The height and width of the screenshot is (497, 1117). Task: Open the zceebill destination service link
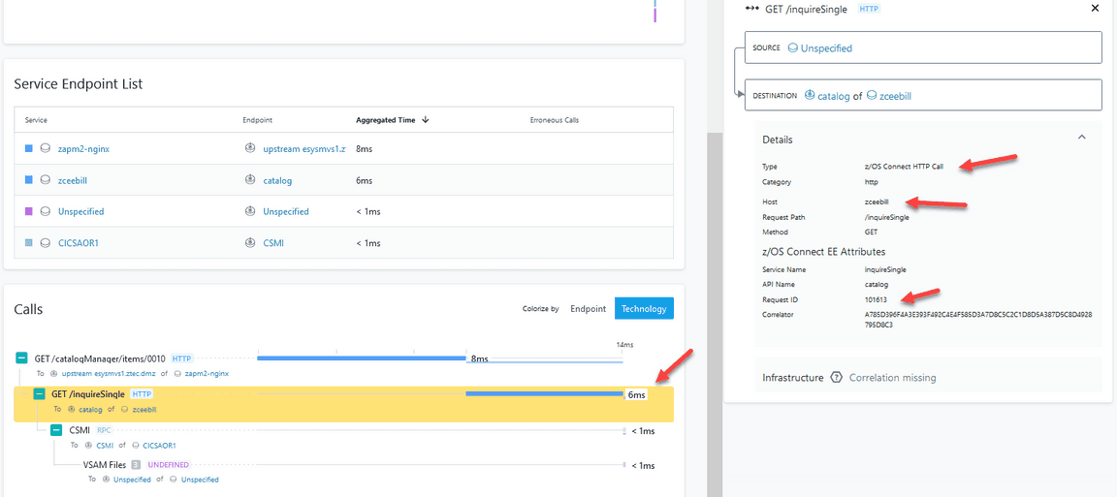pyautogui.click(x=895, y=95)
